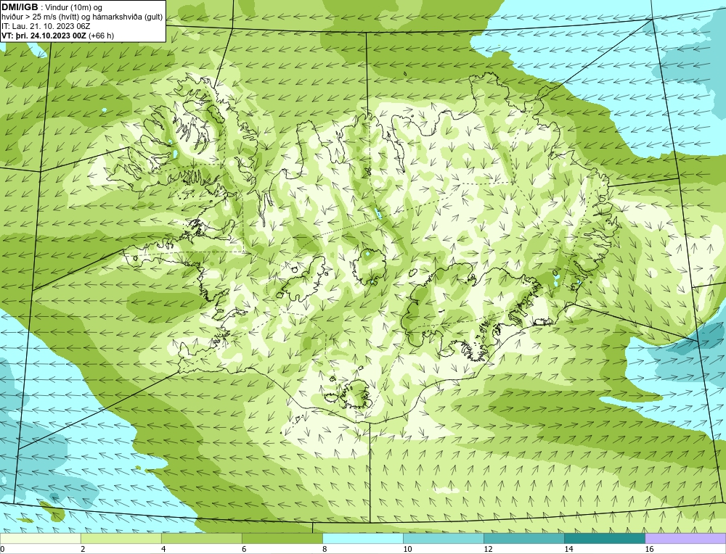This screenshot has width=726, height=554.
Task: Click the scale label "16"
Action: tap(649, 549)
